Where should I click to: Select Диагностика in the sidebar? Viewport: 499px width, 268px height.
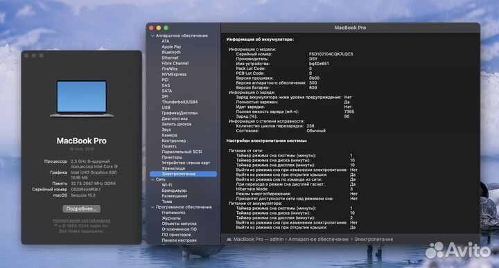175,118
